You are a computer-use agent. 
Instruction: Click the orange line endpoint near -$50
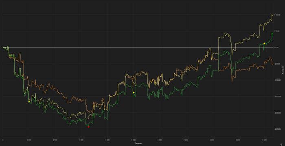273,64
